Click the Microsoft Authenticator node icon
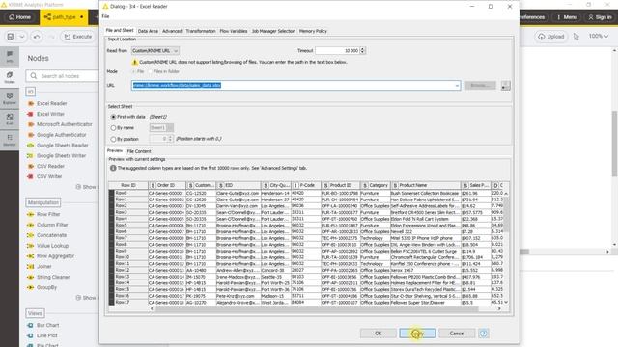The height and width of the screenshot is (347, 618). click(x=30, y=124)
